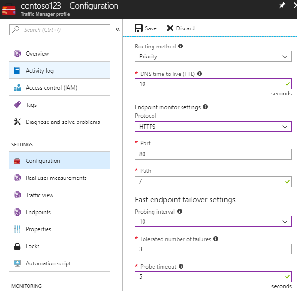Image resolution: width=297 pixels, height=291 pixels.
Task: Open Traffic view page
Action: click(59, 195)
